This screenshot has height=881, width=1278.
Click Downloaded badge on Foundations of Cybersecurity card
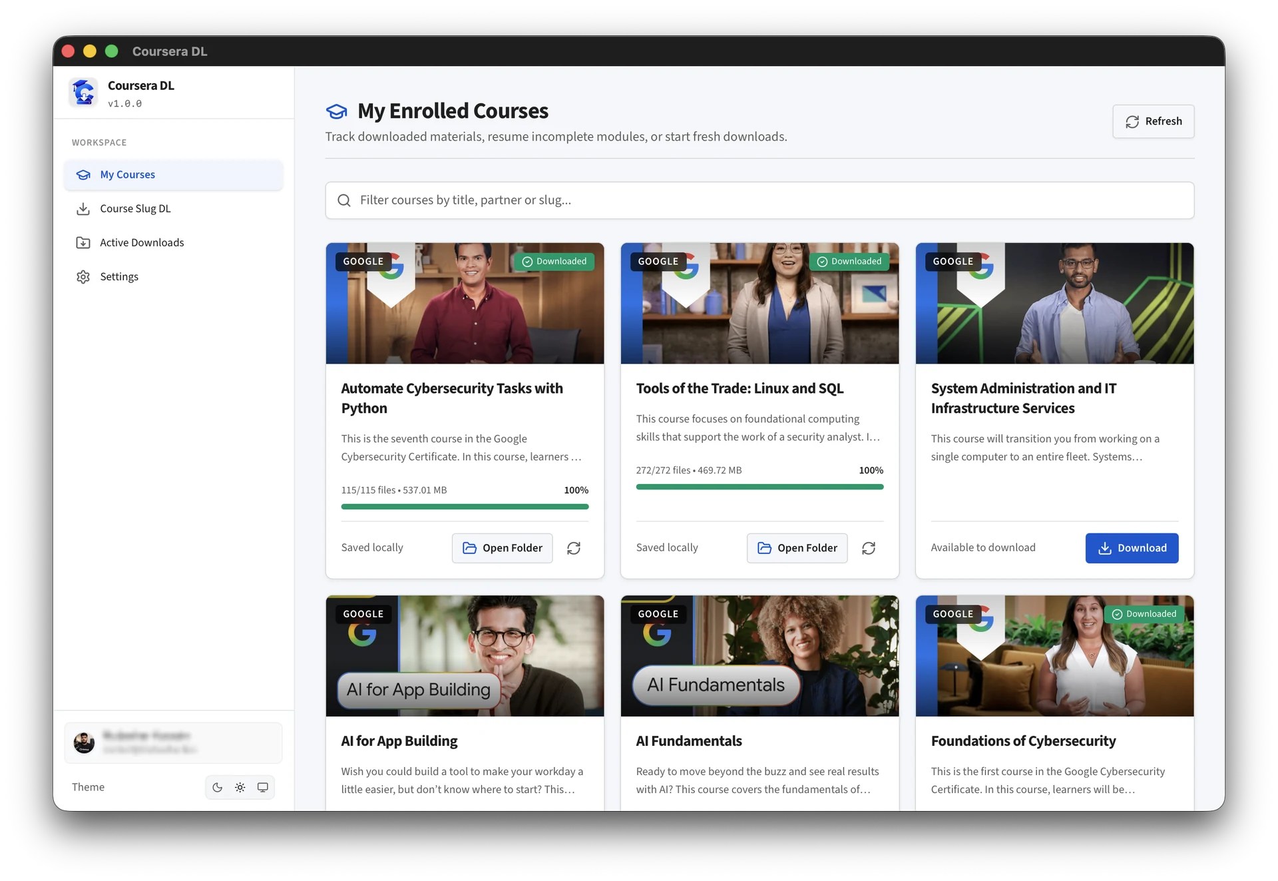[1144, 614]
